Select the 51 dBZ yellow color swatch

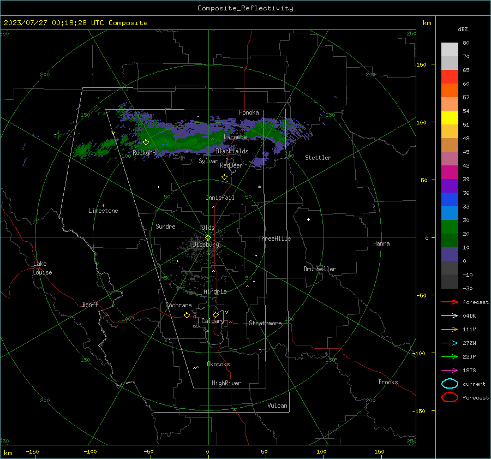pyautogui.click(x=450, y=117)
